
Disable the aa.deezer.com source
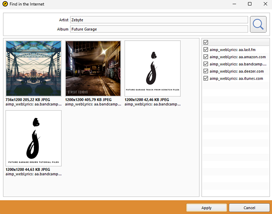(206, 71)
